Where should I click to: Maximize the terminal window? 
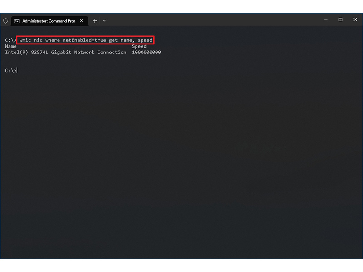coord(341,19)
